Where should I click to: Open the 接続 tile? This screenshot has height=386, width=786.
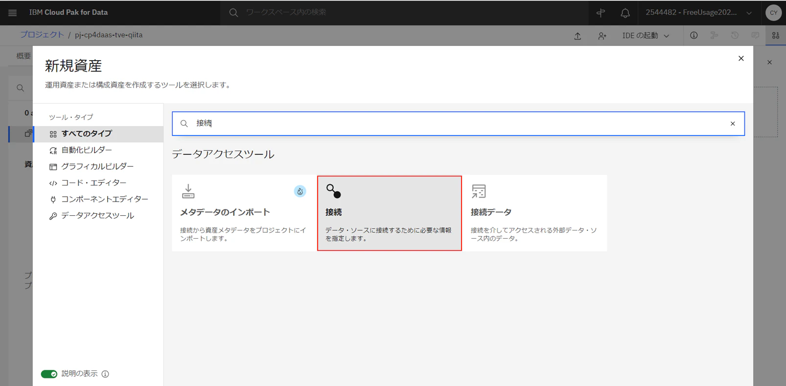pos(390,213)
